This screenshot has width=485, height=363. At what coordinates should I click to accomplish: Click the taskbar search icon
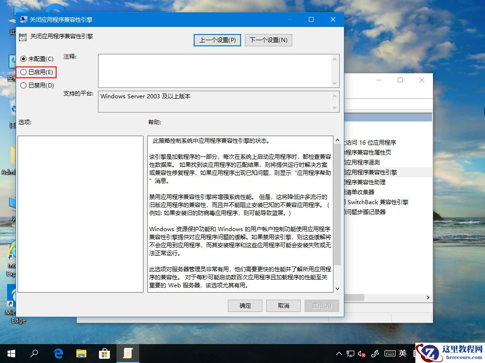[x=34, y=353]
